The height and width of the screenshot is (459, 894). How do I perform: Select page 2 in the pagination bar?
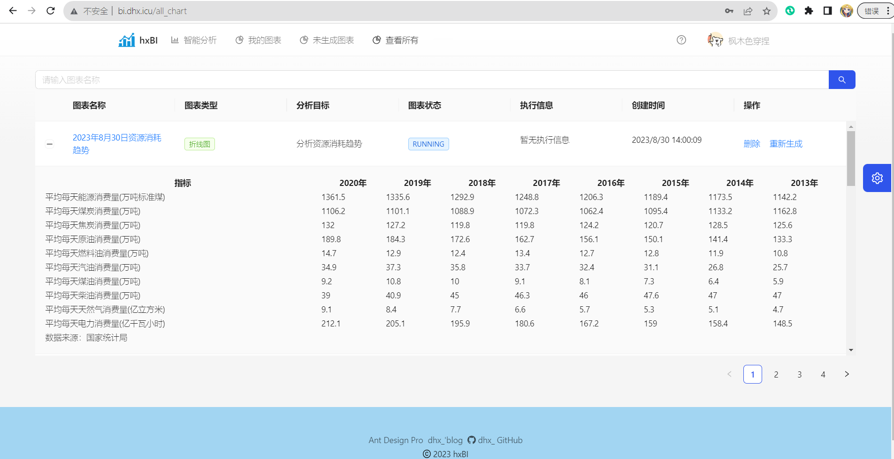pyautogui.click(x=776, y=374)
